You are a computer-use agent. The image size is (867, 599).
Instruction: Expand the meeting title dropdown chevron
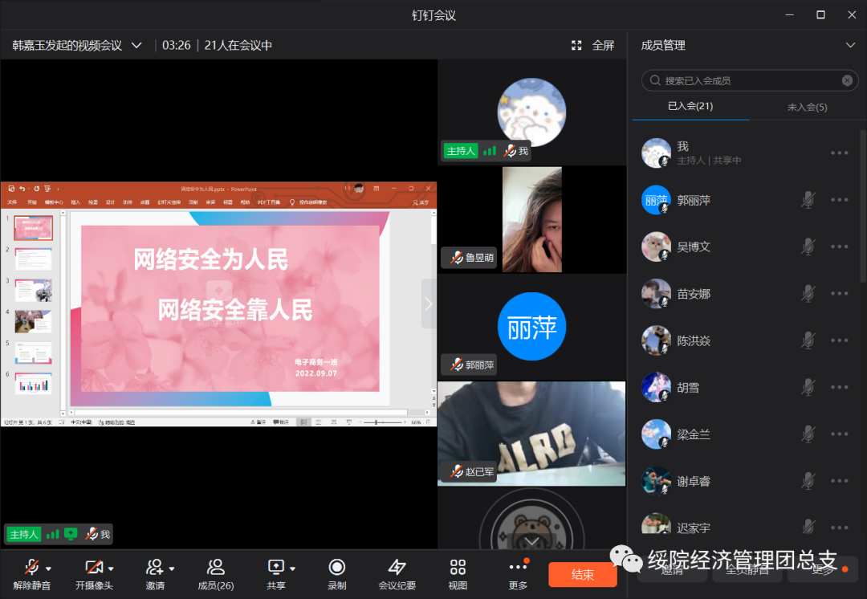(x=136, y=46)
